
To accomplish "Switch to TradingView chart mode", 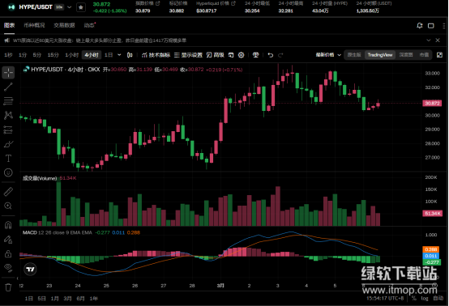I will coord(380,55).
